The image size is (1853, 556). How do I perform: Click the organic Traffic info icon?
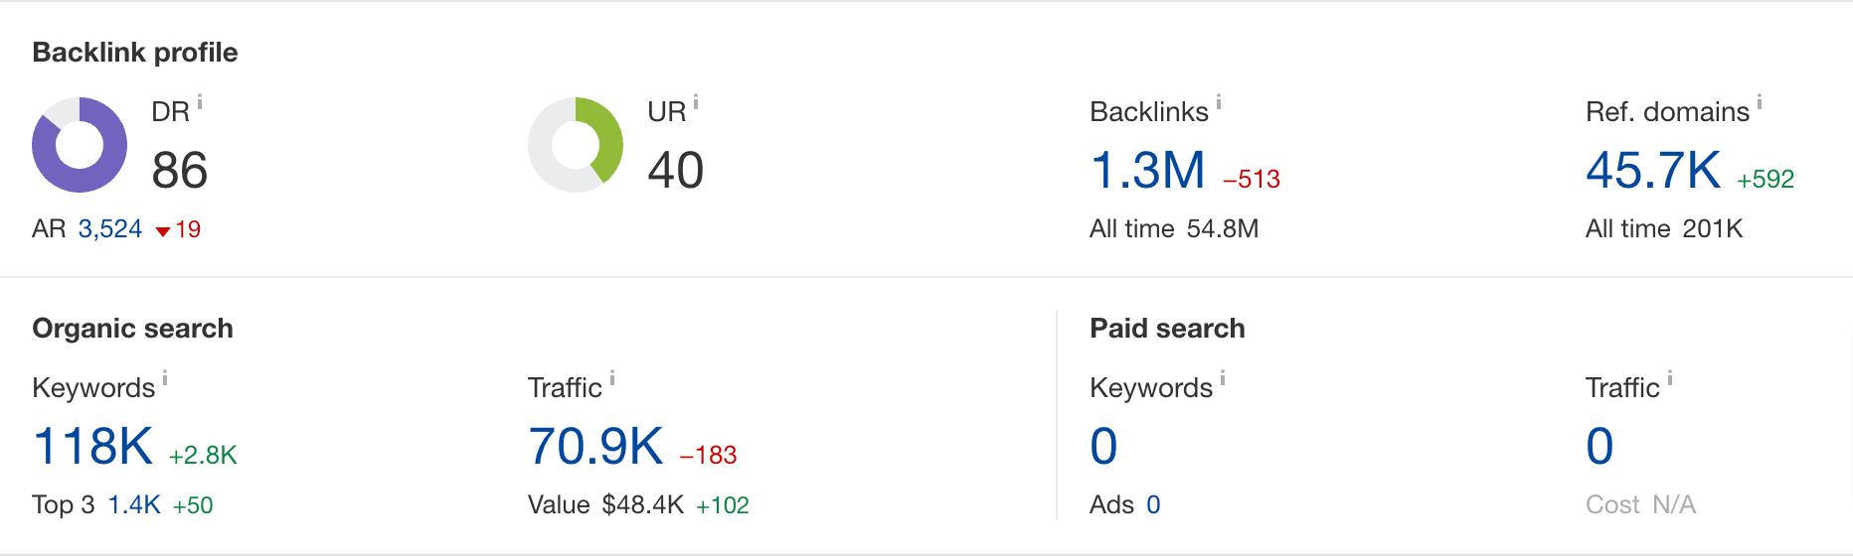pyautogui.click(x=612, y=377)
